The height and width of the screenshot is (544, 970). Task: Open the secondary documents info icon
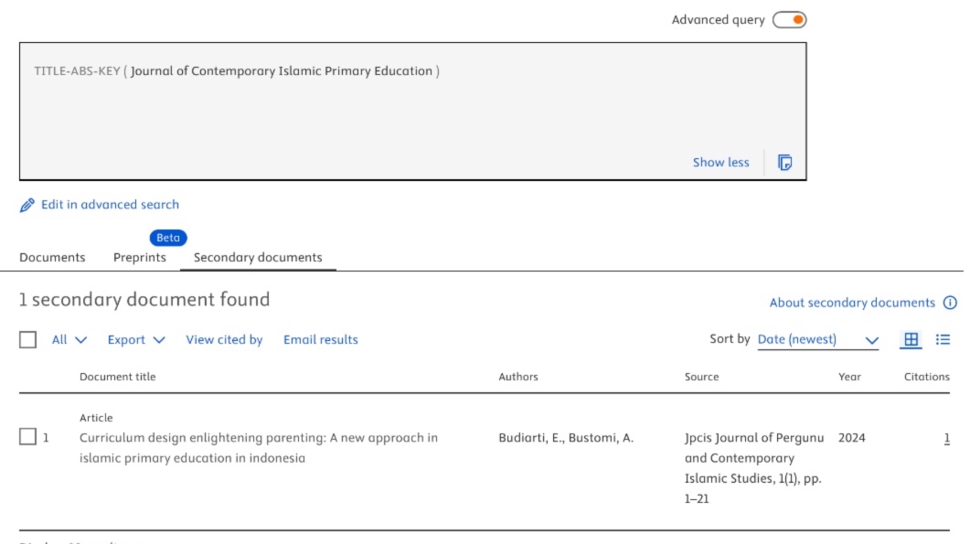[x=950, y=303]
